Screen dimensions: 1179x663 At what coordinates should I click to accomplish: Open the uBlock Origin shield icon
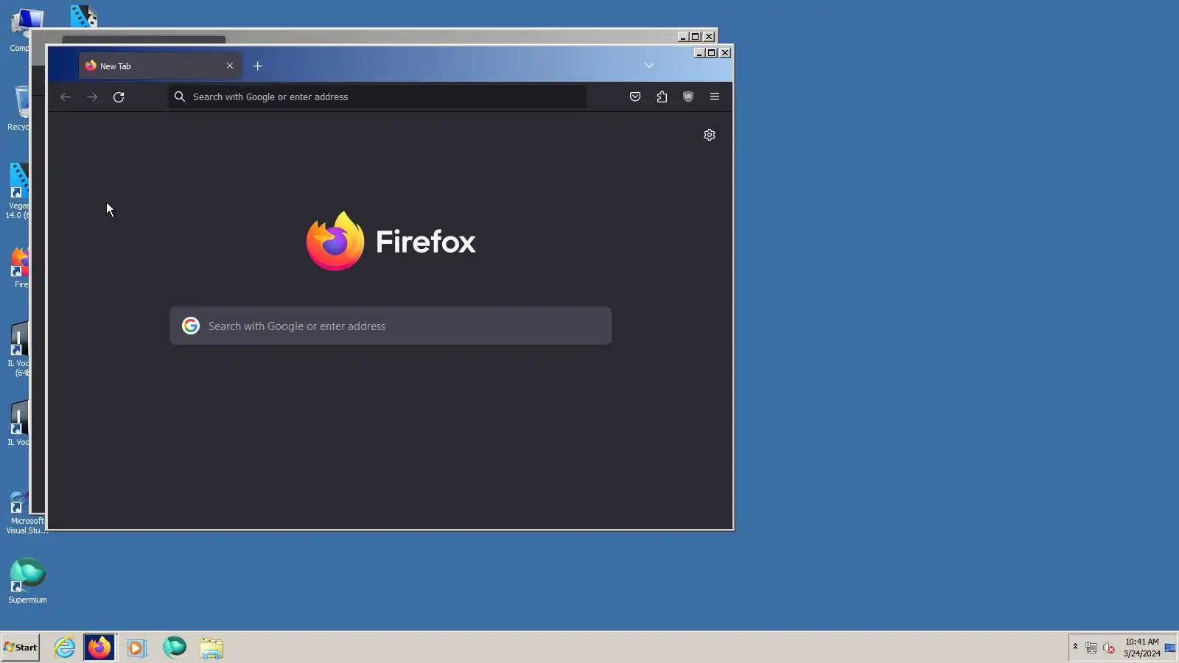688,97
